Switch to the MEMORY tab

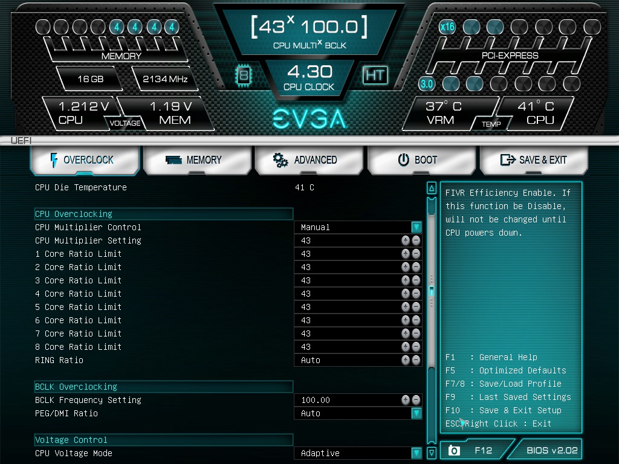tap(197, 159)
